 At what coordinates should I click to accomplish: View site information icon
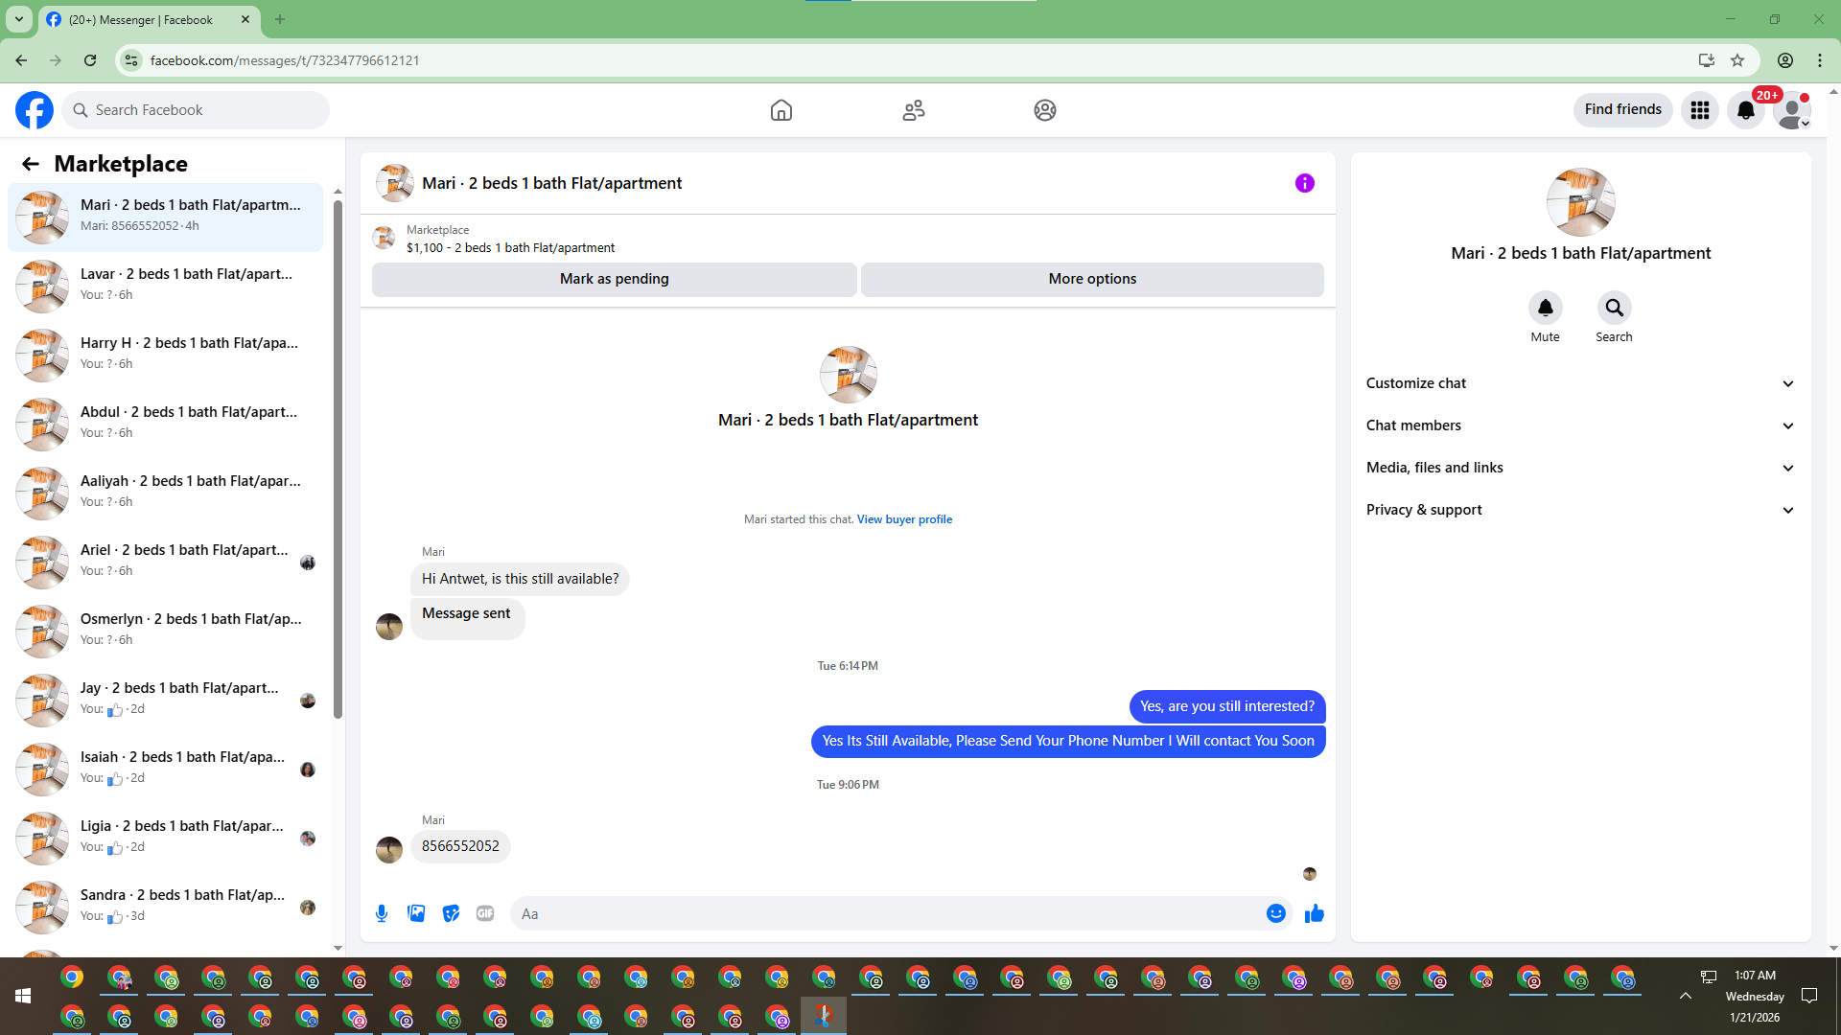point(131,60)
